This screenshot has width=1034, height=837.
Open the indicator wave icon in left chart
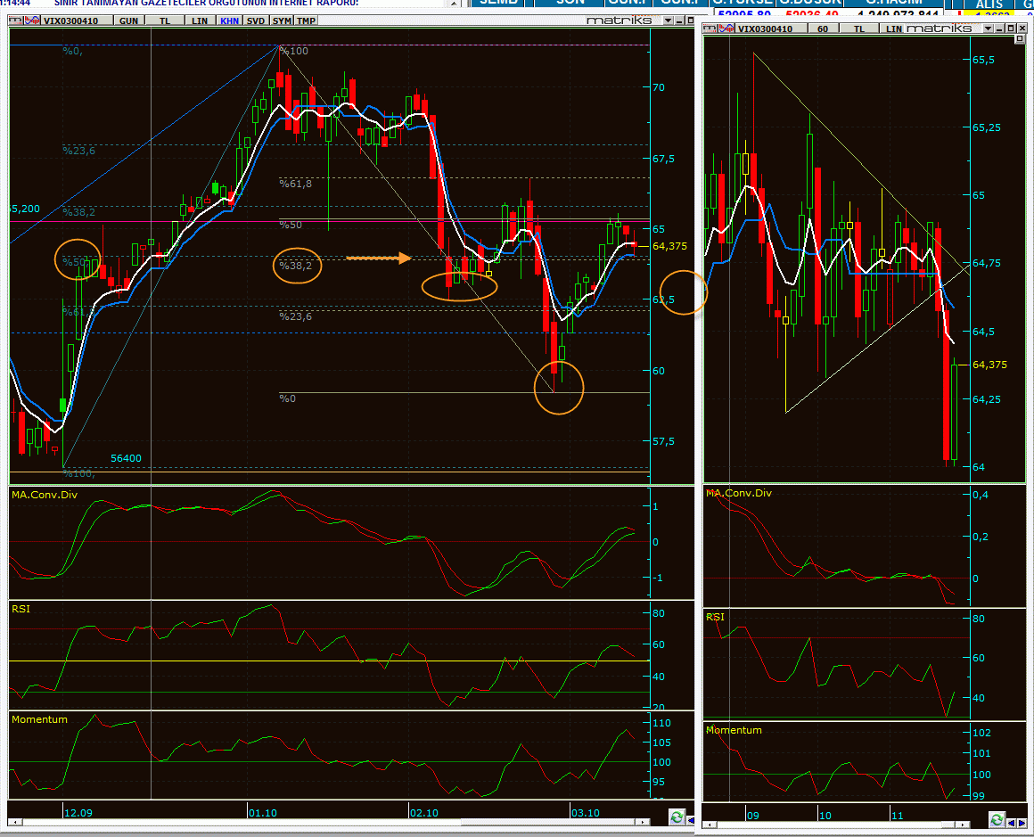click(32, 21)
